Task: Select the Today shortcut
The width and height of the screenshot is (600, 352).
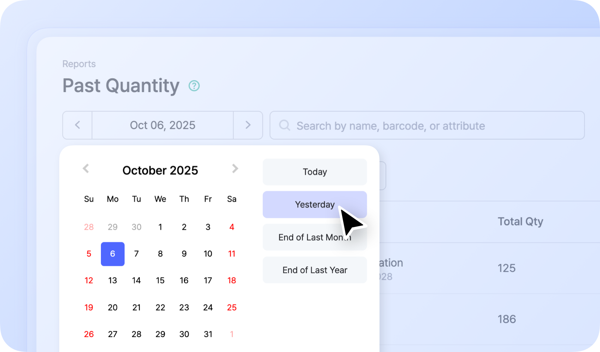Action: point(315,172)
